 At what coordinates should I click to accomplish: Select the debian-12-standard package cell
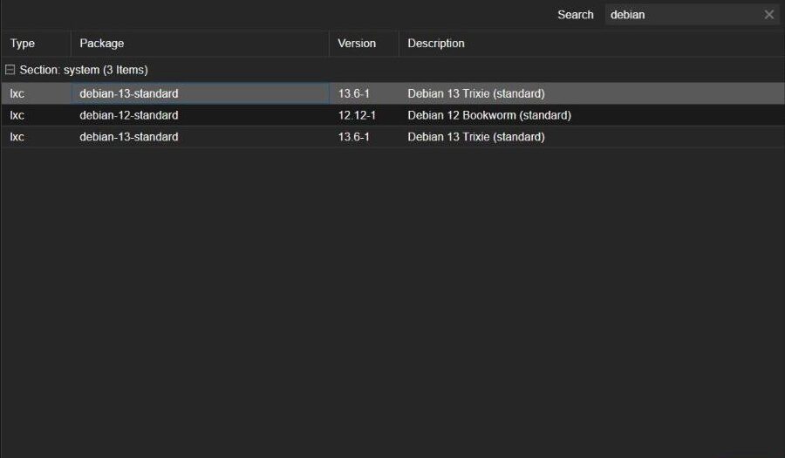200,115
